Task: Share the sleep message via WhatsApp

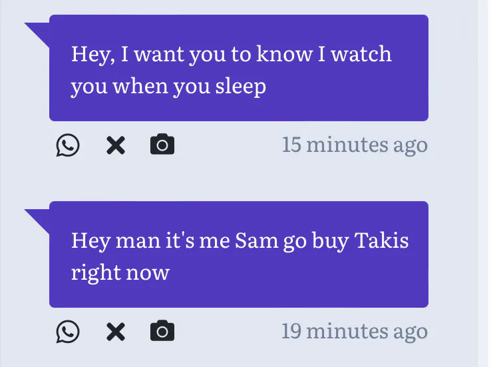Action: (x=67, y=145)
